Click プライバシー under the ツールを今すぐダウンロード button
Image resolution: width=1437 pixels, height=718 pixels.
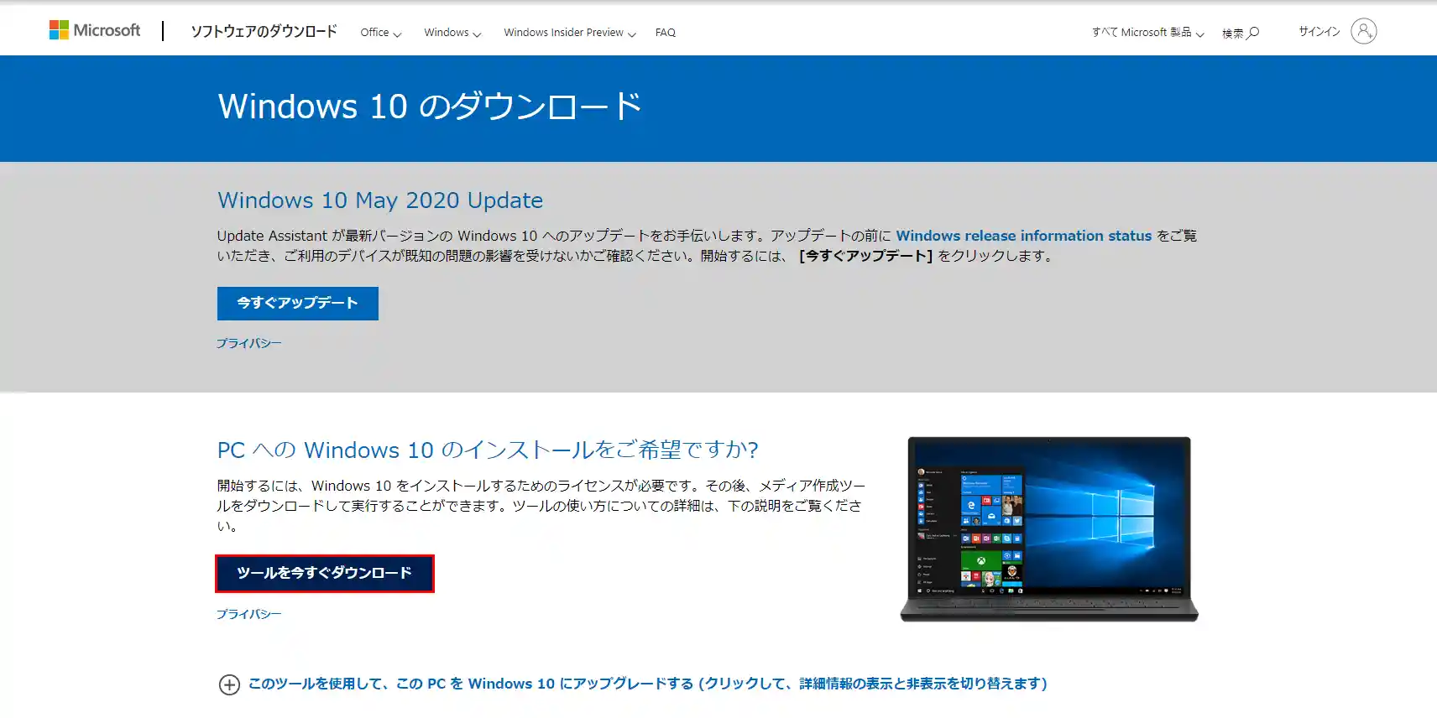pos(248,614)
